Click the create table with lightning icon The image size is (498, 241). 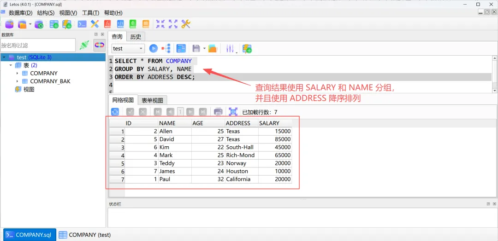click(67, 24)
